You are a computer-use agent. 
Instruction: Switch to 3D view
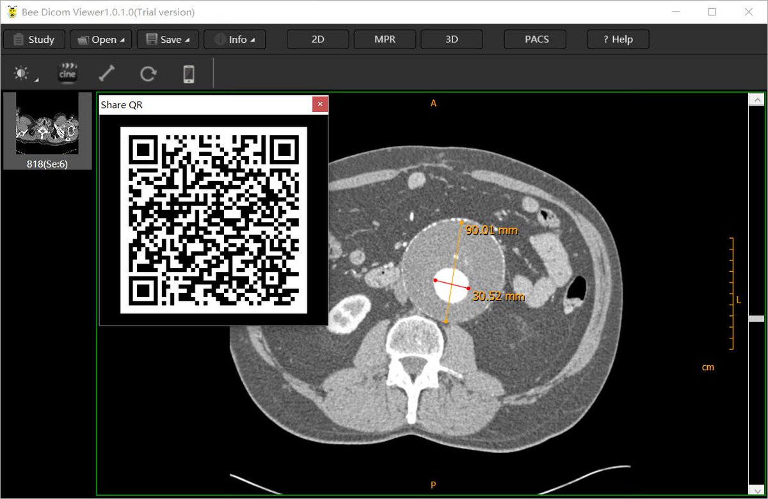coord(452,40)
